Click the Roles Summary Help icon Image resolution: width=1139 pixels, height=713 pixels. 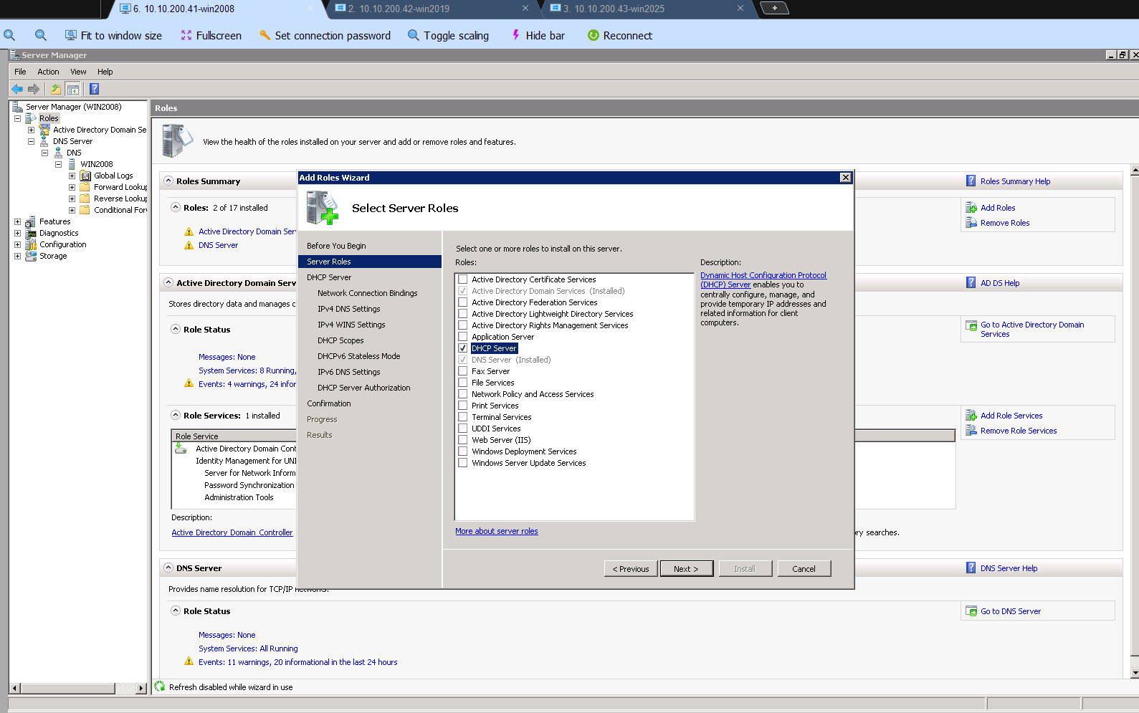tap(971, 181)
